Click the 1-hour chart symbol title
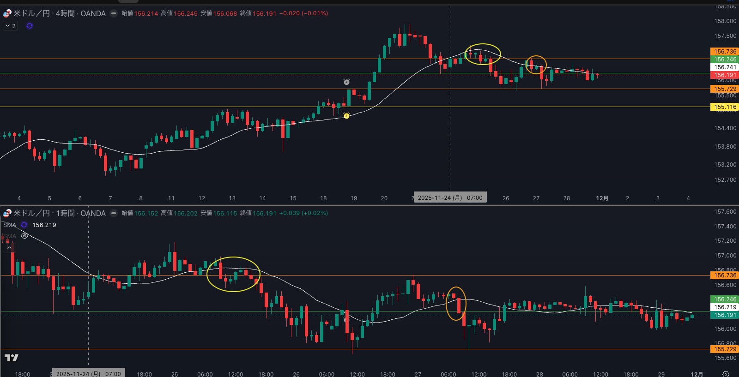 click(x=59, y=213)
